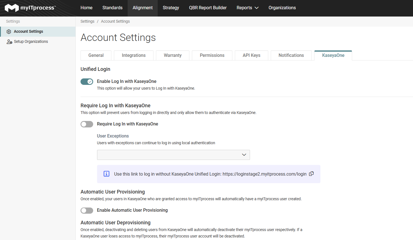Click Automatic User Deprovisioning heading

(116, 223)
